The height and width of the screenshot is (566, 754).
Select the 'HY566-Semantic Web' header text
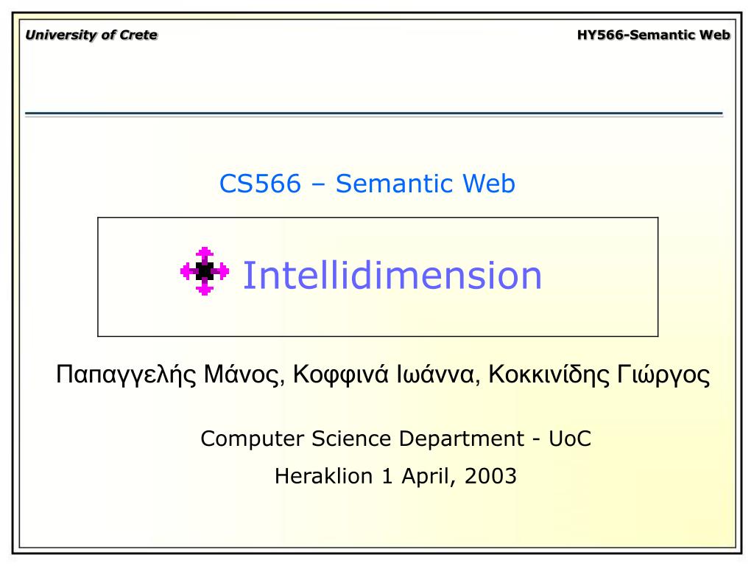(x=654, y=35)
